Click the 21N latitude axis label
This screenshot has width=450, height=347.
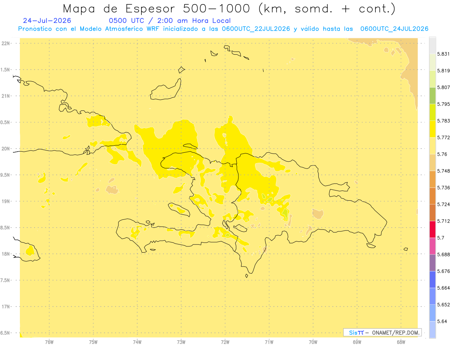point(6,96)
